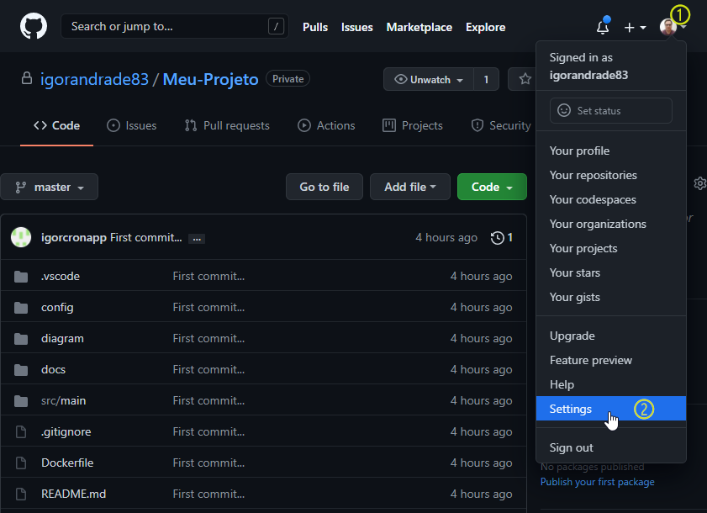Open the .gitignore file

(x=66, y=431)
